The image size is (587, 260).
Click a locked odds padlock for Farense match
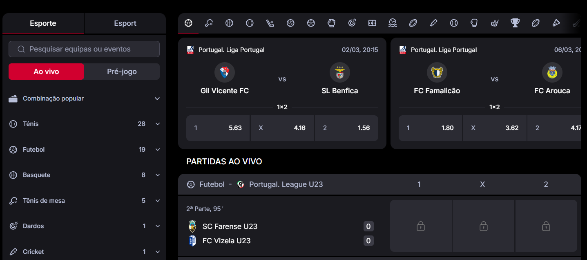[421, 226]
